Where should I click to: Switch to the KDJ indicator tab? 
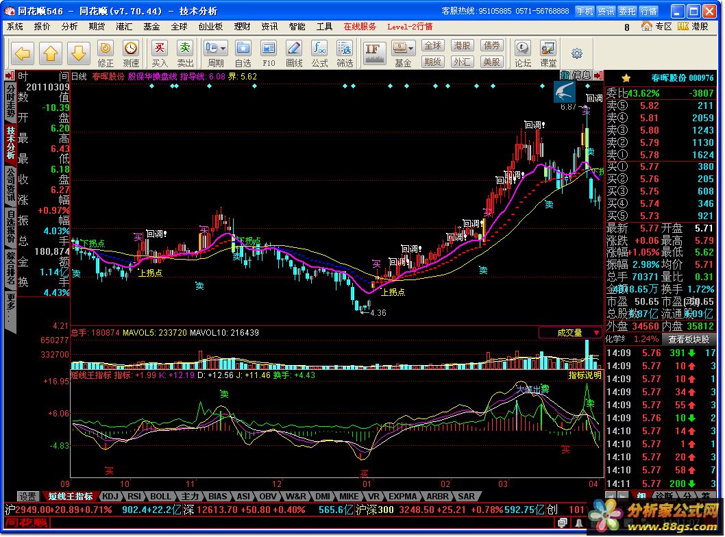(x=111, y=497)
